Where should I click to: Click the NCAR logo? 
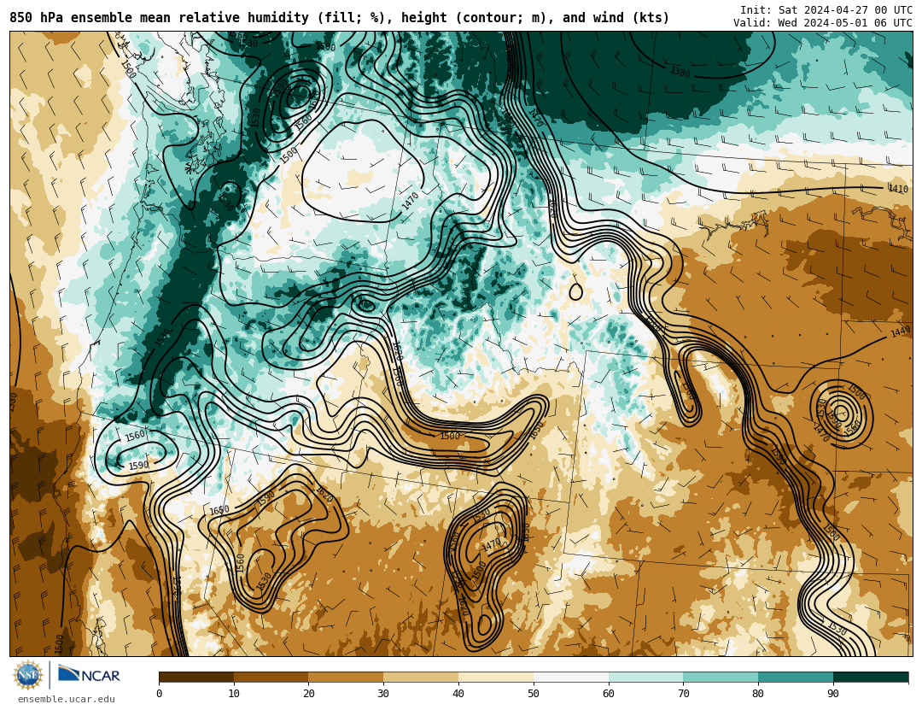[x=89, y=674]
